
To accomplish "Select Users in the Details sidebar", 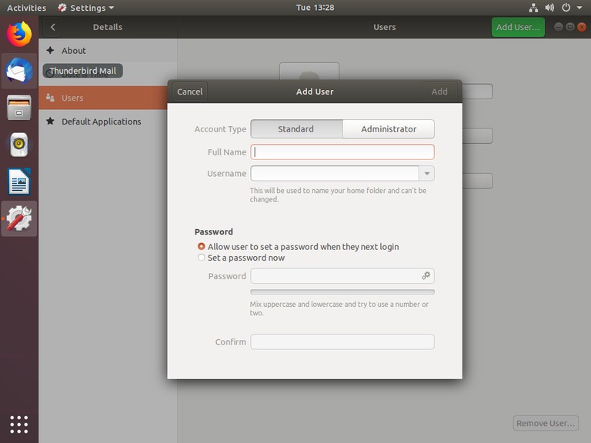I will tap(103, 98).
